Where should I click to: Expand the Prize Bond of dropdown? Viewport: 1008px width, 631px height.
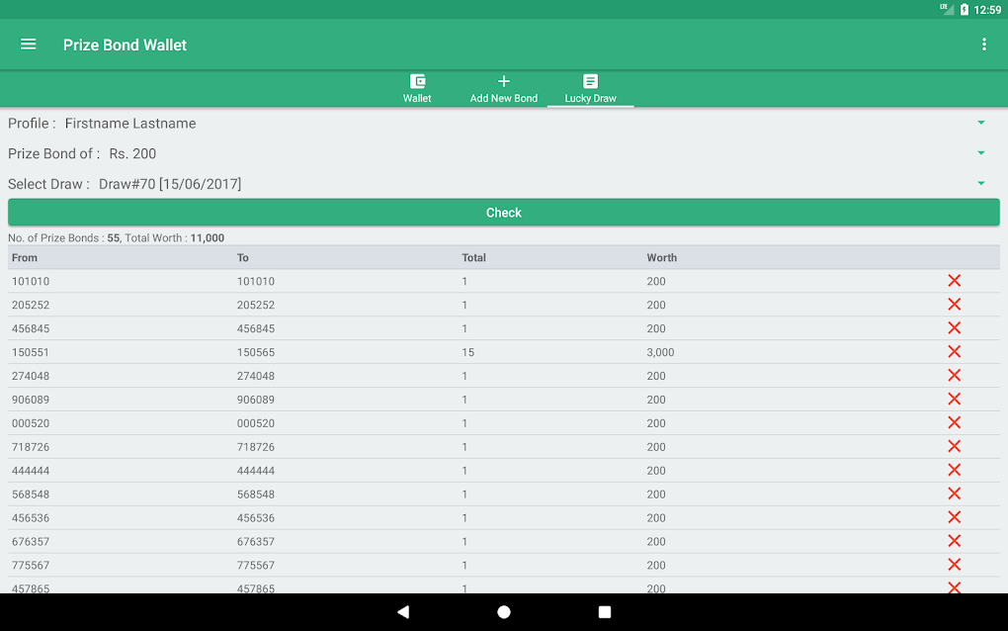tap(981, 153)
